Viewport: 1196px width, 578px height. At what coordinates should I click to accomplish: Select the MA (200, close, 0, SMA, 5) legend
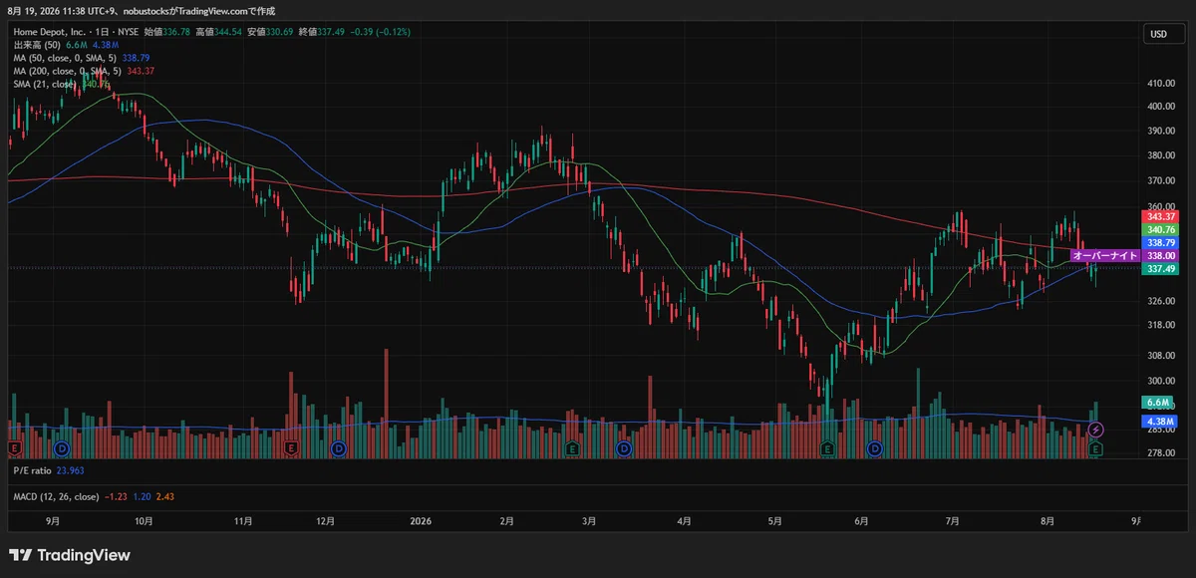67,71
